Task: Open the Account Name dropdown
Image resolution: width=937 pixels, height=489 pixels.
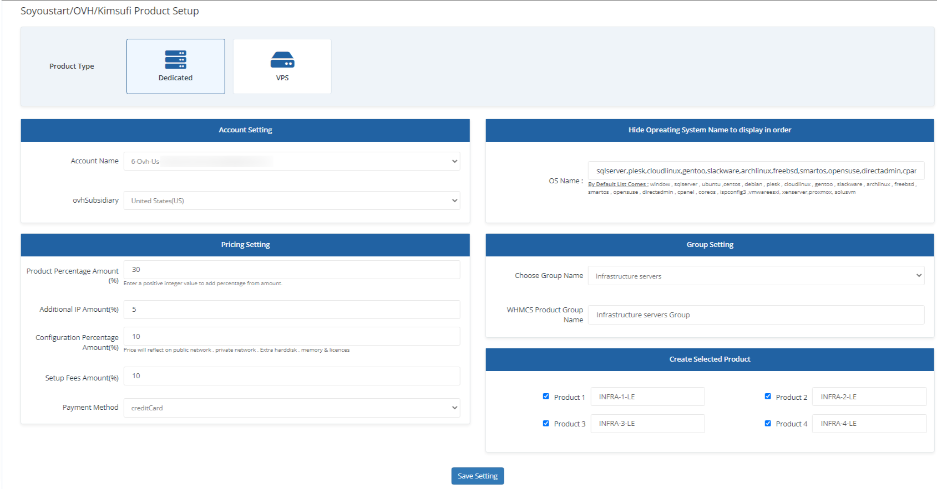Action: tap(292, 161)
